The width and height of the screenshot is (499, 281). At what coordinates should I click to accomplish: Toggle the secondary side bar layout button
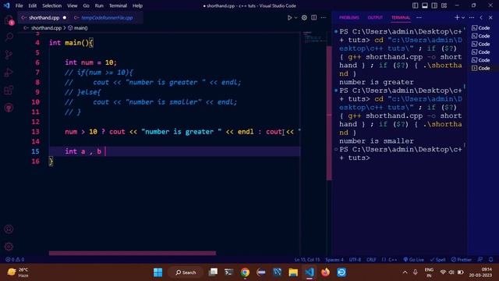(434, 5)
